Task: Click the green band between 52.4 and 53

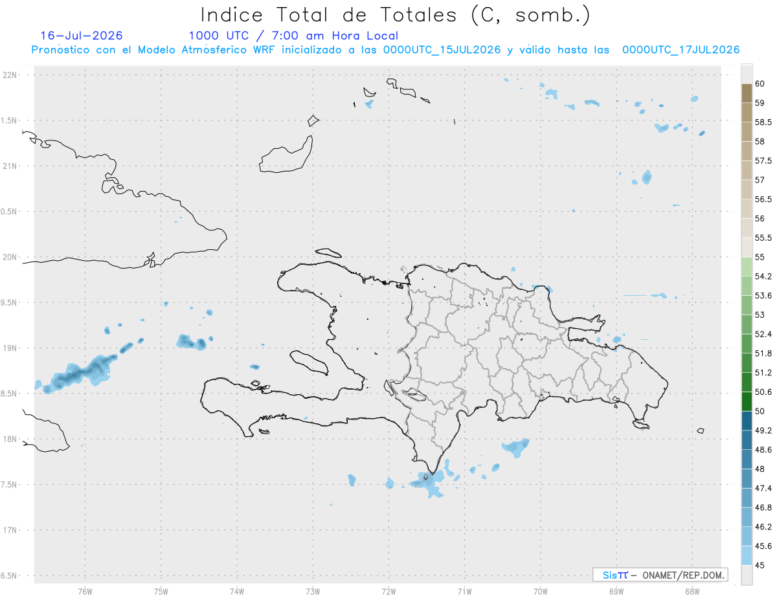Action: click(747, 324)
